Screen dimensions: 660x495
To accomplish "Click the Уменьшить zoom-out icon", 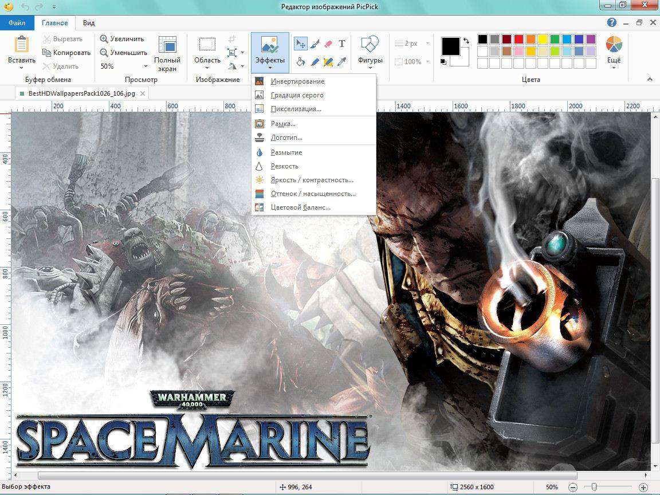I will [104, 53].
